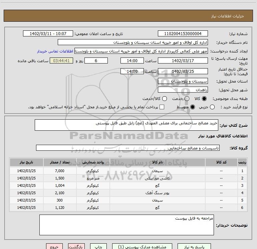The width and height of the screenshot is (257, 249).
Task: Click the پاسخ به نیاز button
Action: (x=194, y=247)
